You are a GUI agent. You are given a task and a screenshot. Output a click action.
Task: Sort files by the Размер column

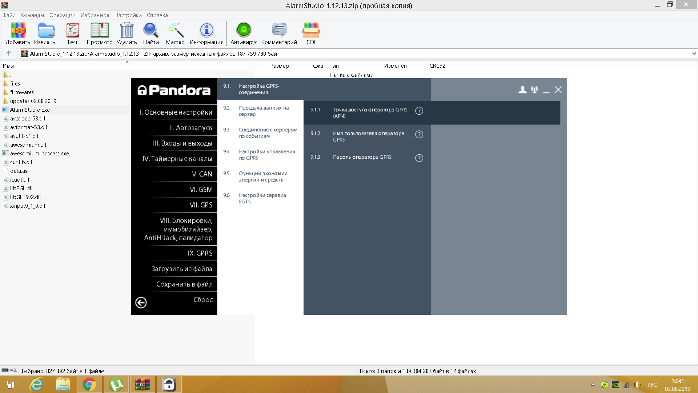279,66
